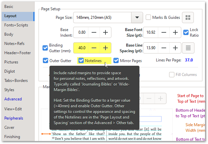The height and width of the screenshot is (144, 208).
Task: Select the Diglot tab
Action: coord(18,71)
